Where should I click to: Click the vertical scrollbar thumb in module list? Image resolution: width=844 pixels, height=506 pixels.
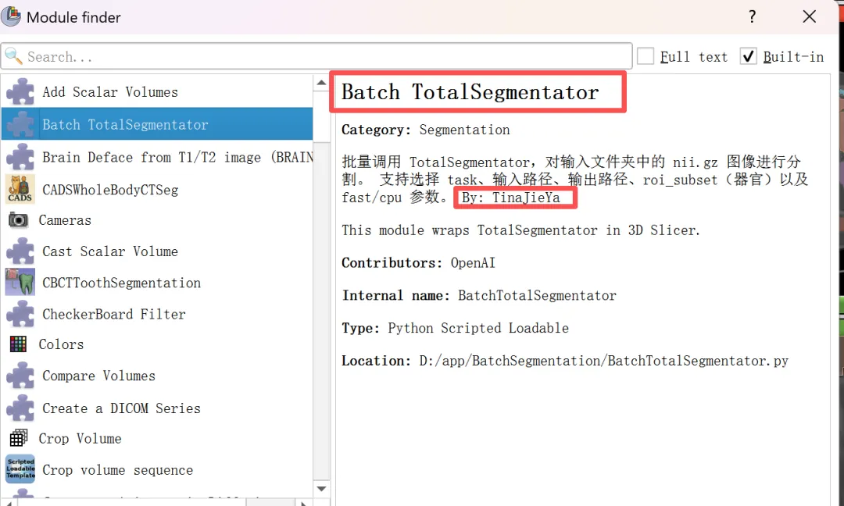pyautogui.click(x=321, y=115)
